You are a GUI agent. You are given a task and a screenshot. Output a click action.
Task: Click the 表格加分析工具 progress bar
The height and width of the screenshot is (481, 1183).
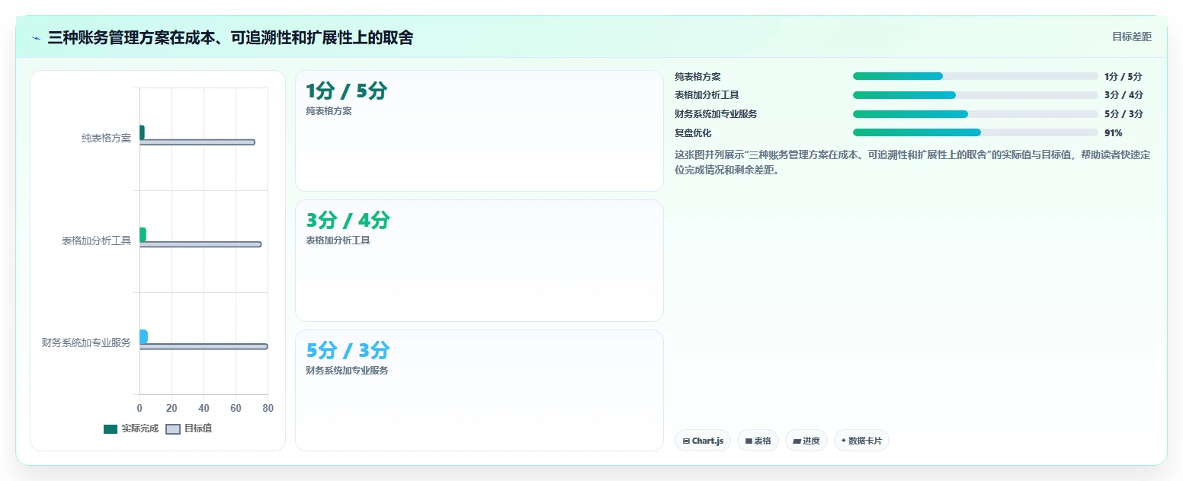tap(975, 95)
